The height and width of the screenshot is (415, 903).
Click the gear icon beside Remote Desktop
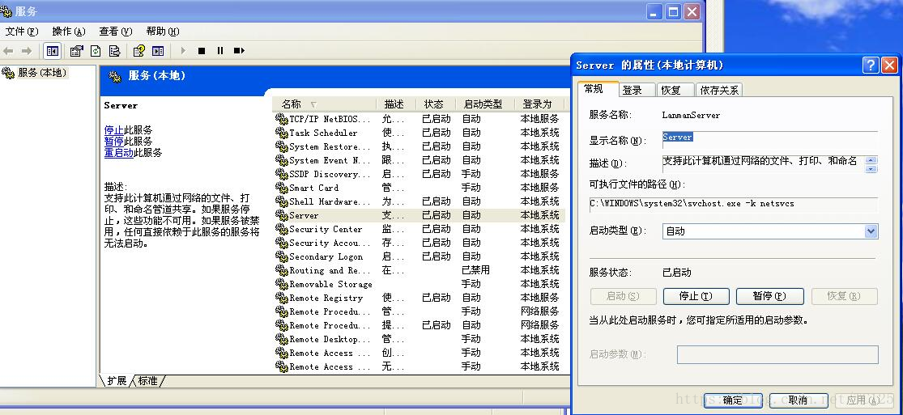(x=282, y=339)
